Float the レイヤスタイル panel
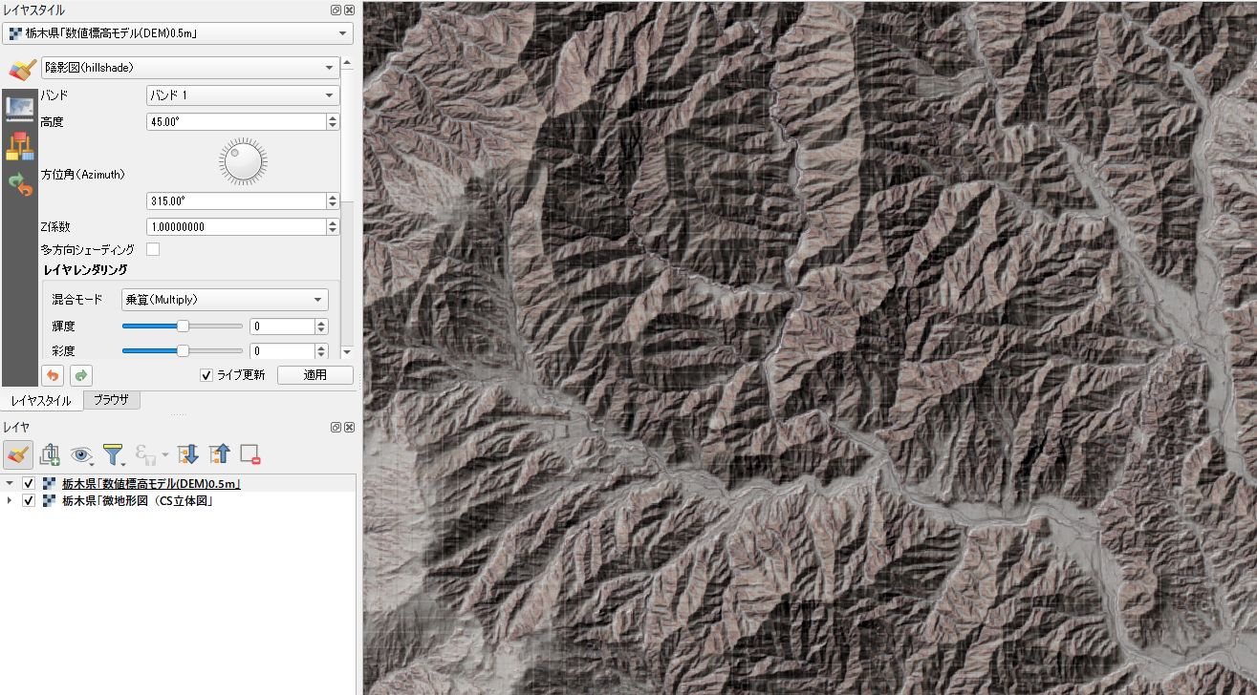 (x=336, y=10)
